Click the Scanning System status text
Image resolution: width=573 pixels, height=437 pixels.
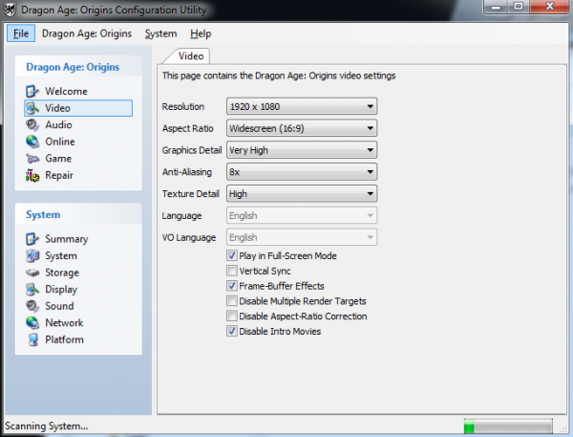[x=47, y=426]
